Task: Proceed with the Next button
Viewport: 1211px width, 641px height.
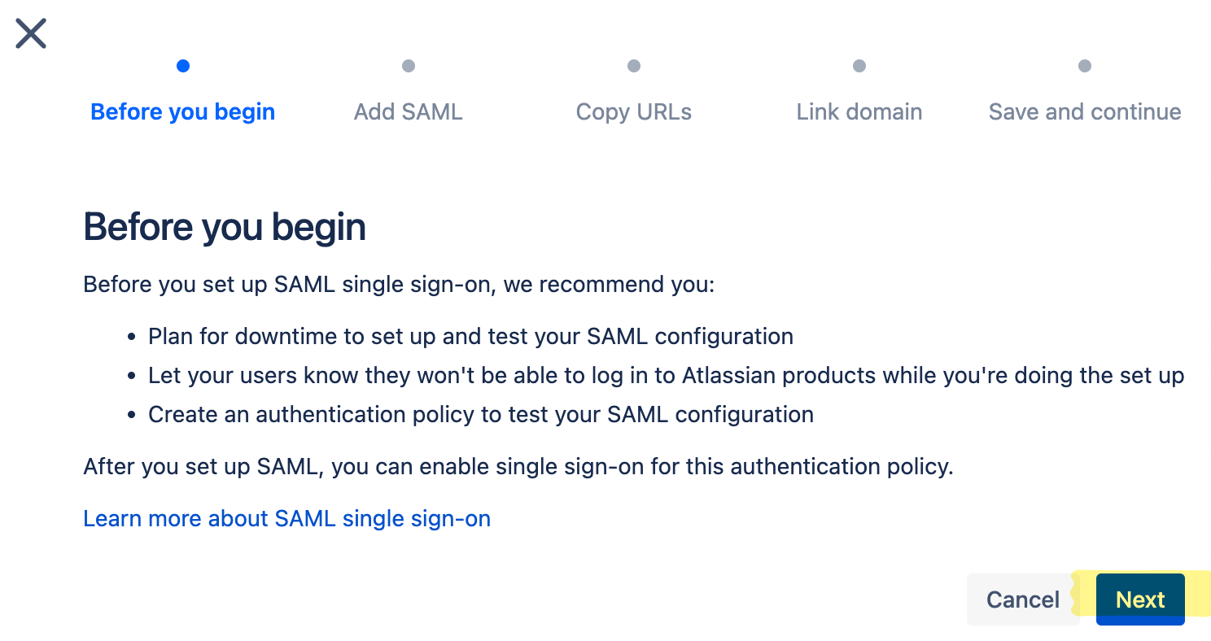Action: point(1140,600)
